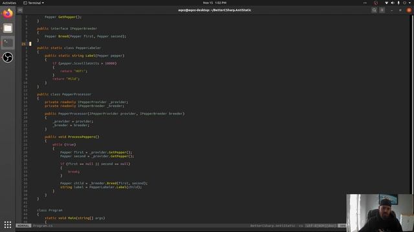Click the Program.cs filename in statusline

pyautogui.click(x=43, y=226)
